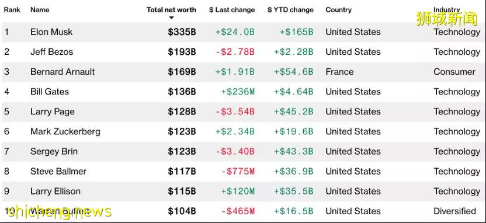The image size is (486, 223).
Task: Open Elon Musk's profile link
Action: pyautogui.click(x=51, y=32)
